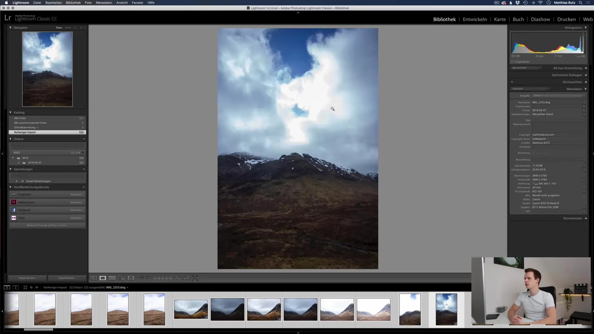Expand the Stichwörter festlegen panel

click(586, 75)
